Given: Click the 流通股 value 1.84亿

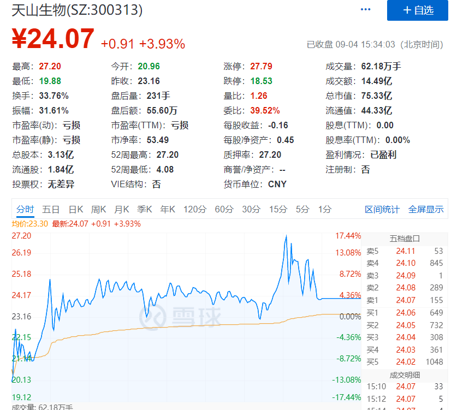Looking at the screenshot, I should coord(61,169).
